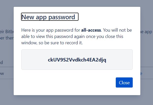
Task: Click the partial "eir Bitb" text at left
Action: click(x=6, y=30)
